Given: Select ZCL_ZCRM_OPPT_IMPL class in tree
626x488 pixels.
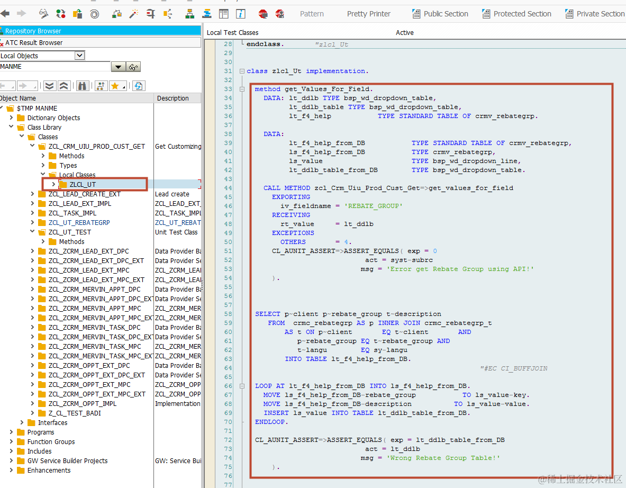Looking at the screenshot, I should pos(82,403).
